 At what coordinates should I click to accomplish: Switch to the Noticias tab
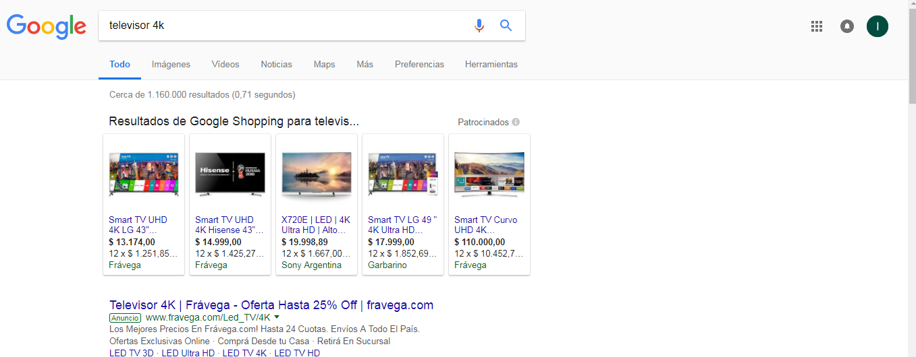pyautogui.click(x=276, y=65)
